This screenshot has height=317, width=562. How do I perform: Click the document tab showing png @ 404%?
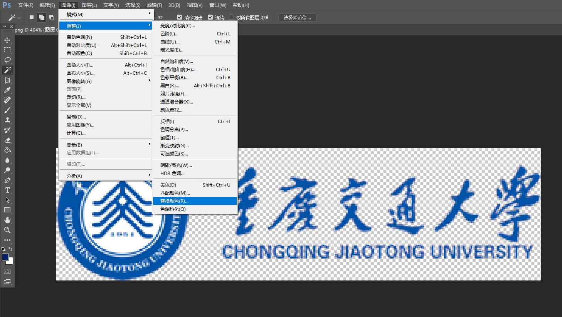(37, 30)
